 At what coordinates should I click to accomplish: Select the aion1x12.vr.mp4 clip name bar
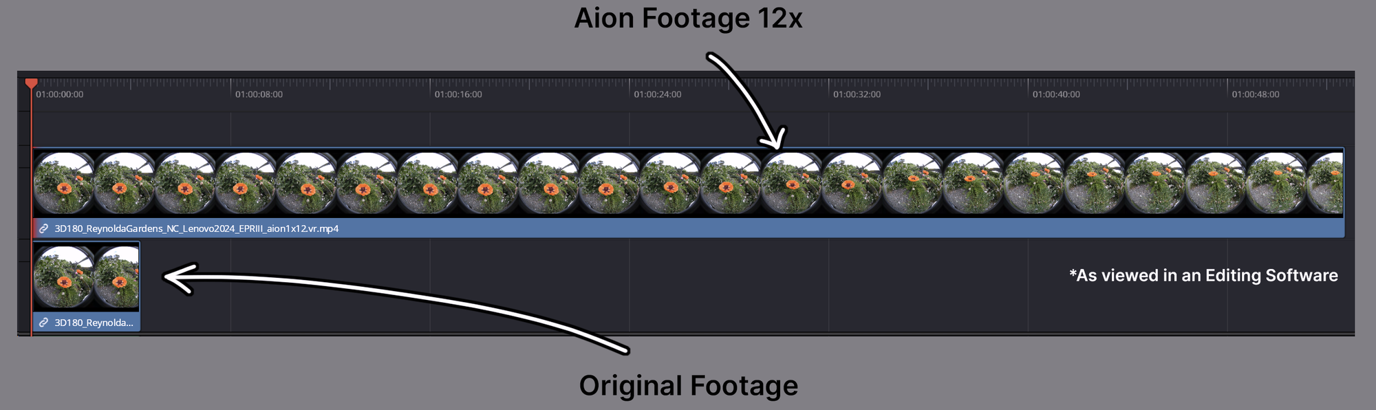coord(689,228)
